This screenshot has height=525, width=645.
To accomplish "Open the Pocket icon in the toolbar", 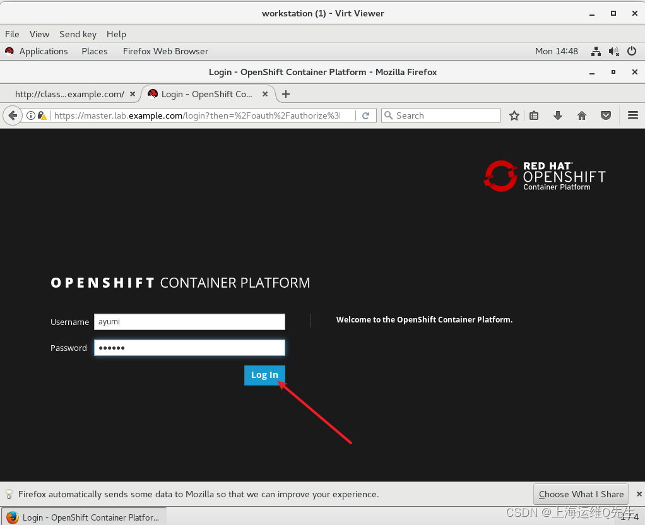I will pyautogui.click(x=605, y=115).
